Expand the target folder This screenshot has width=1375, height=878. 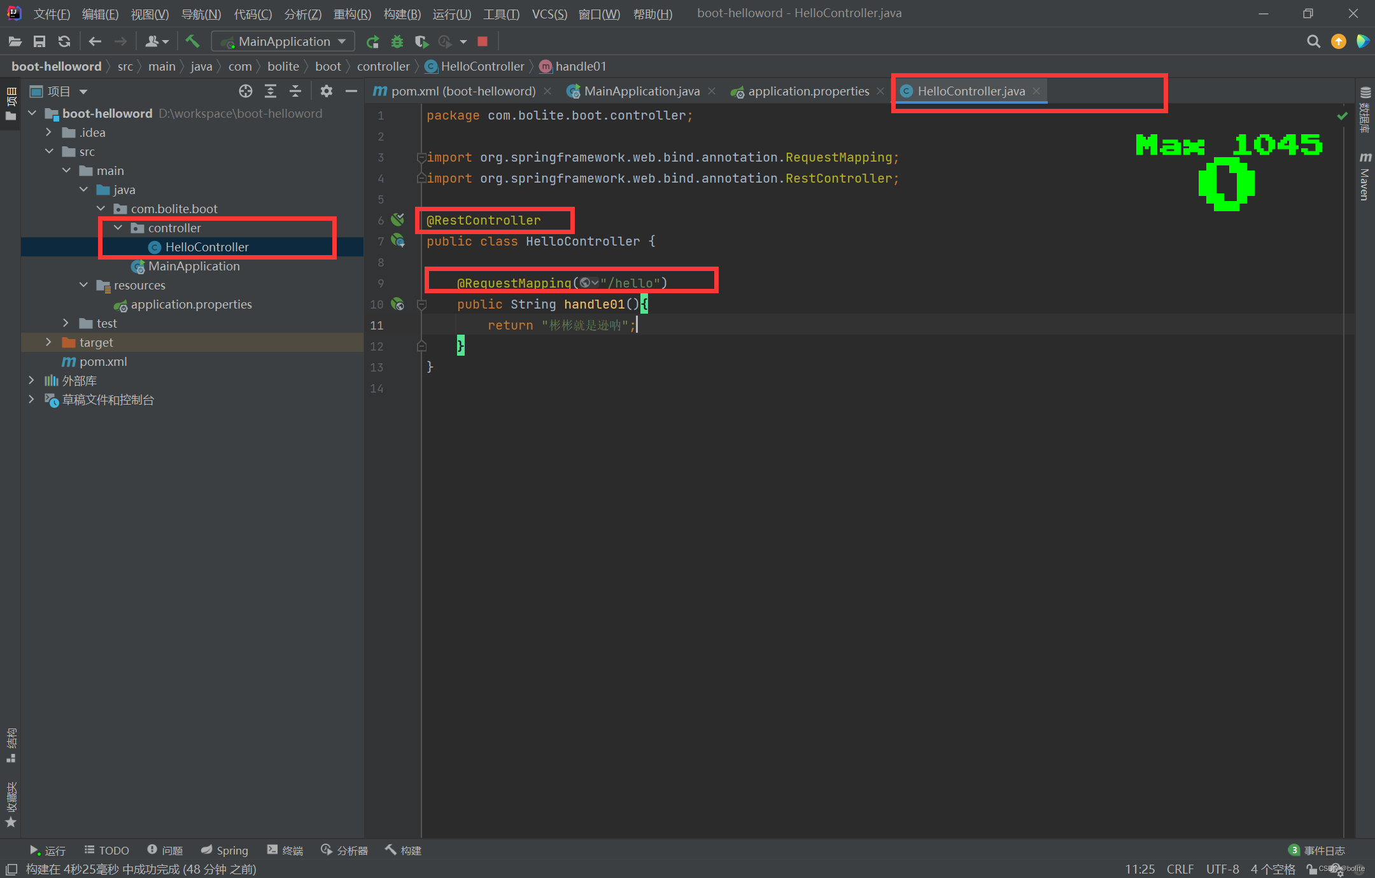[49, 342]
